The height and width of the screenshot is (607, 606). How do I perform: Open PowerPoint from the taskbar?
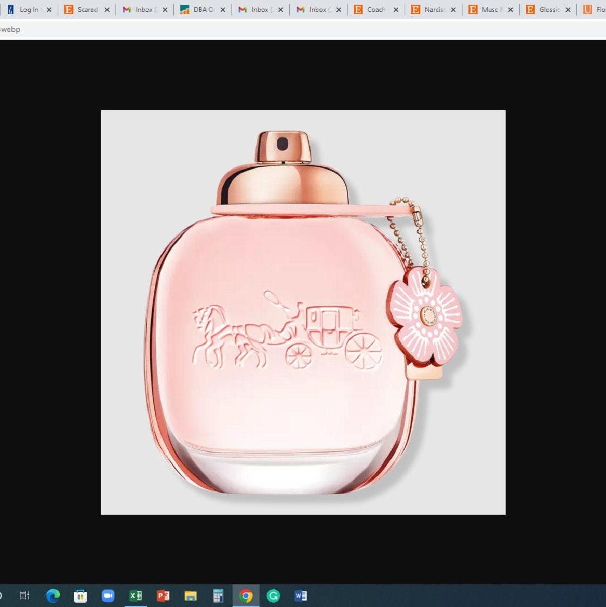click(x=163, y=595)
